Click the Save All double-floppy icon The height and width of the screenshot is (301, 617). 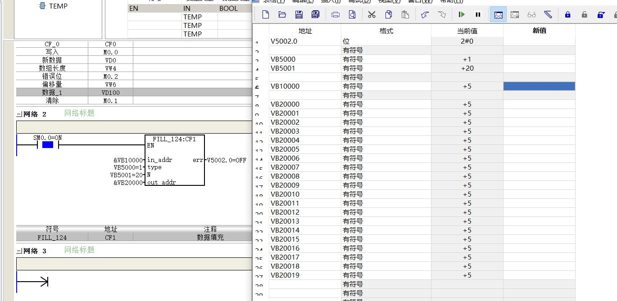pos(315,14)
